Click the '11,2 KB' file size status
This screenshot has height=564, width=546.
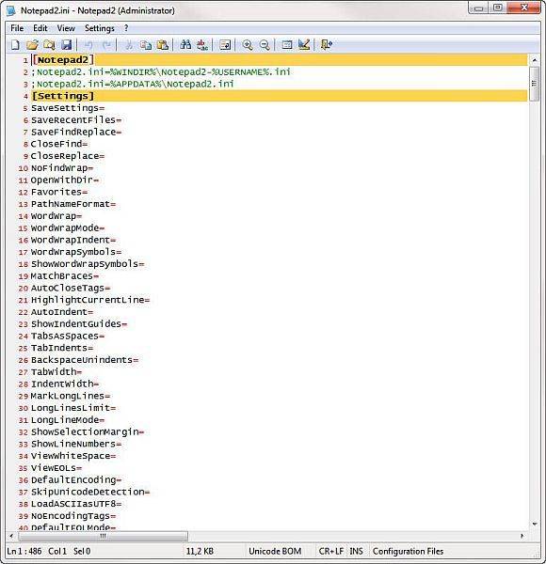pos(200,551)
